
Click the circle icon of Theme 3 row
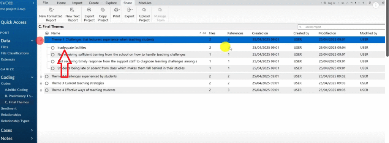(47, 83)
